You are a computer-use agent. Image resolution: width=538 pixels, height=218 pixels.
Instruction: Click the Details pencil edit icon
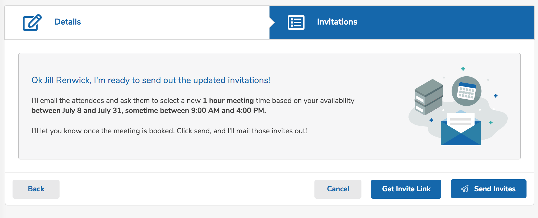(x=32, y=22)
